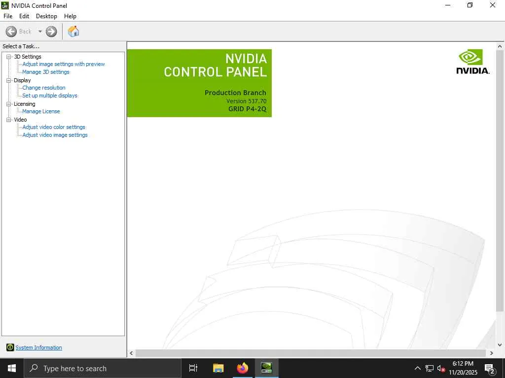Open the Windows Start menu
This screenshot has width=505, height=378.
tap(12, 368)
